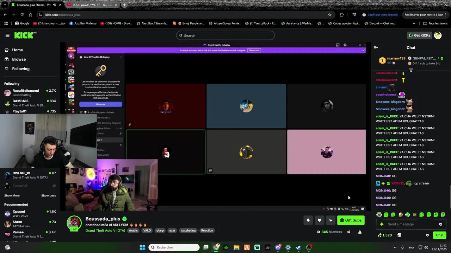This screenshot has height=253, width=451.
Task: Click the green Chat send button
Action: (x=440, y=235)
